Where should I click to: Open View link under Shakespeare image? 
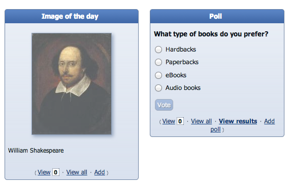click(x=44, y=172)
